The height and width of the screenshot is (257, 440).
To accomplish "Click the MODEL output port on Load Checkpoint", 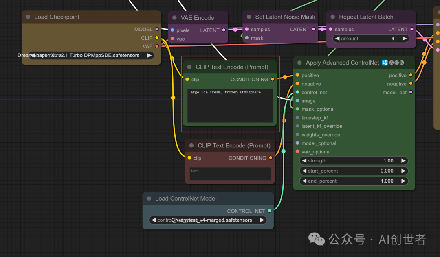I will [x=157, y=29].
